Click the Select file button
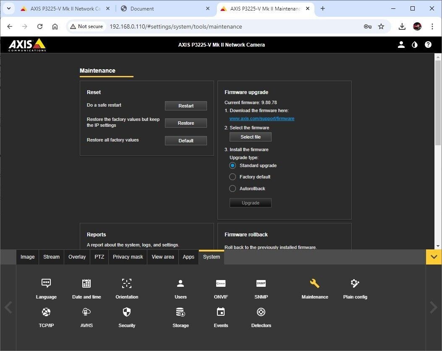This screenshot has width=442, height=351. tap(250, 137)
